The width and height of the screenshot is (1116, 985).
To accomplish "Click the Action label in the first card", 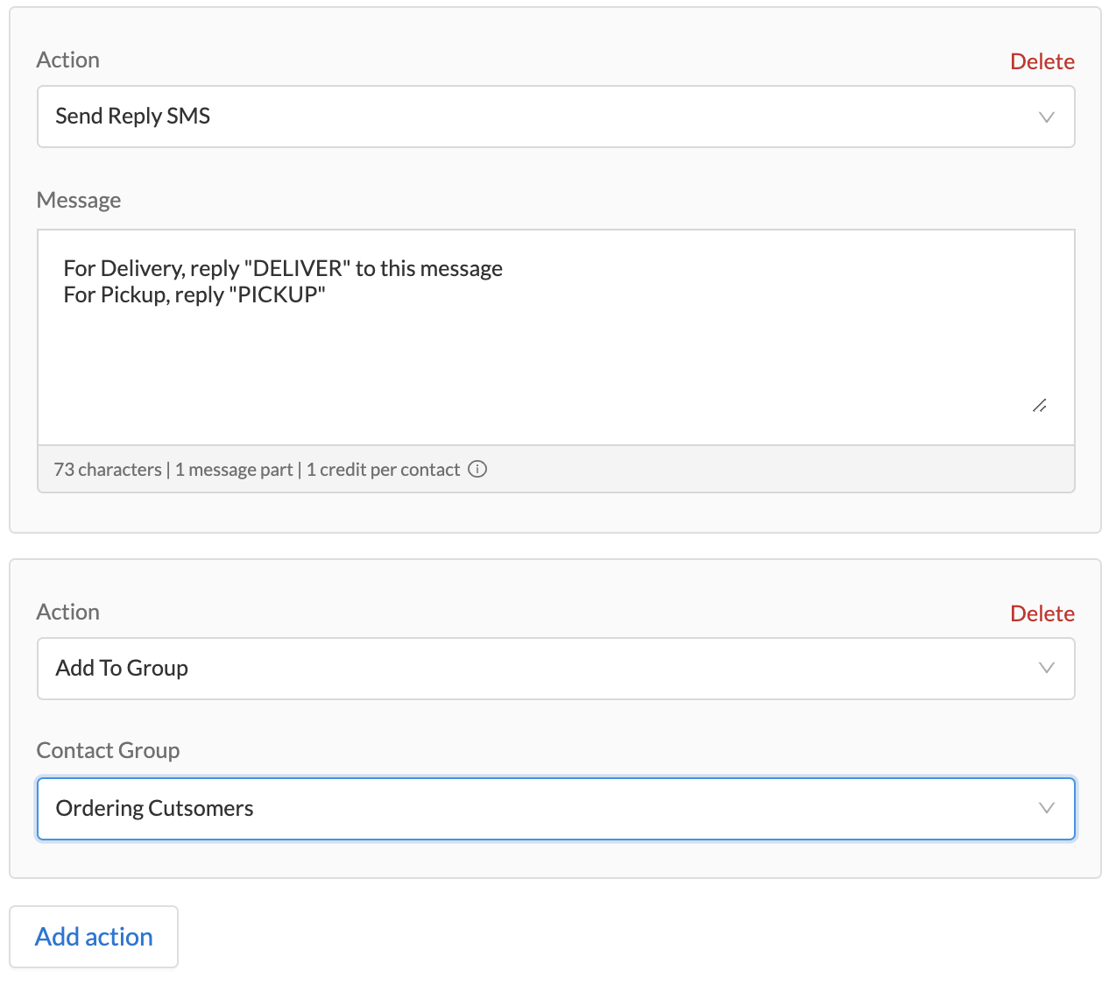I will click(67, 60).
